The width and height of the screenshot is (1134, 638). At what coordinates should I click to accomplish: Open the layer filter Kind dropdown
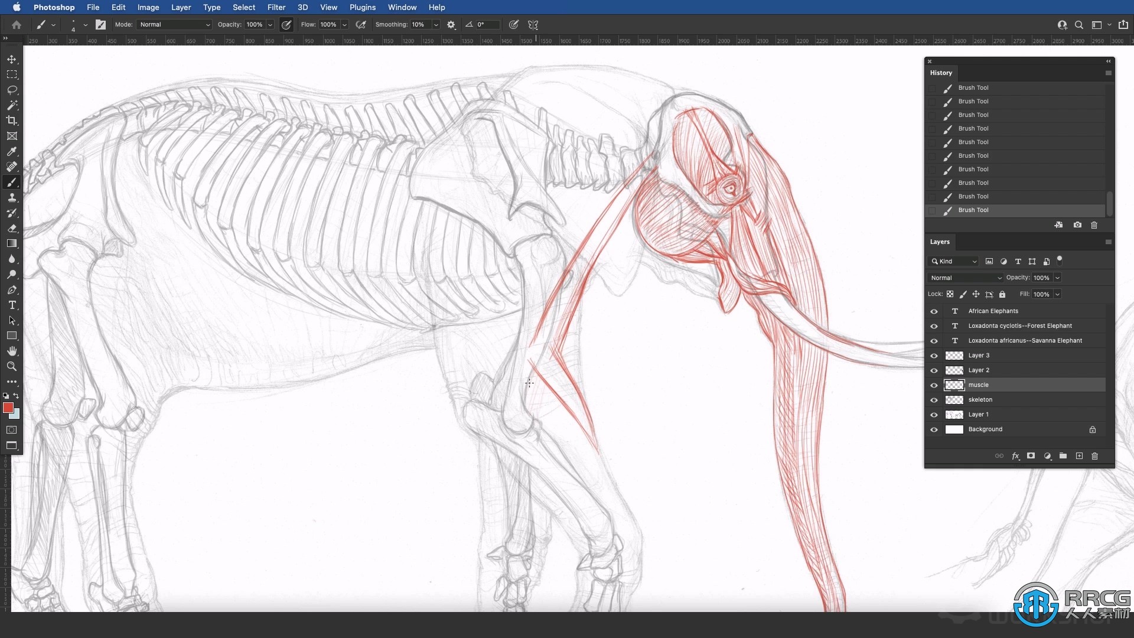(953, 261)
